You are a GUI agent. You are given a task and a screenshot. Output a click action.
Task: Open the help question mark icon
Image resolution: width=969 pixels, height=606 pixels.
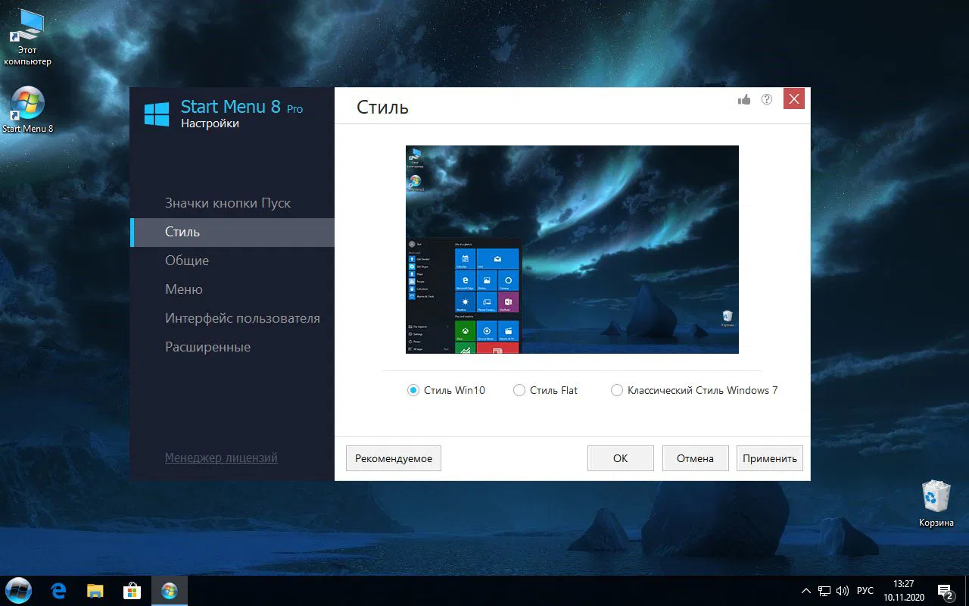(x=767, y=98)
